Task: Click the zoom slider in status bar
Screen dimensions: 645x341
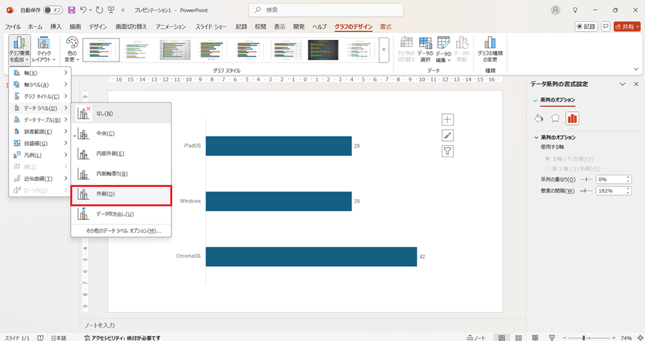Action: [589, 338]
